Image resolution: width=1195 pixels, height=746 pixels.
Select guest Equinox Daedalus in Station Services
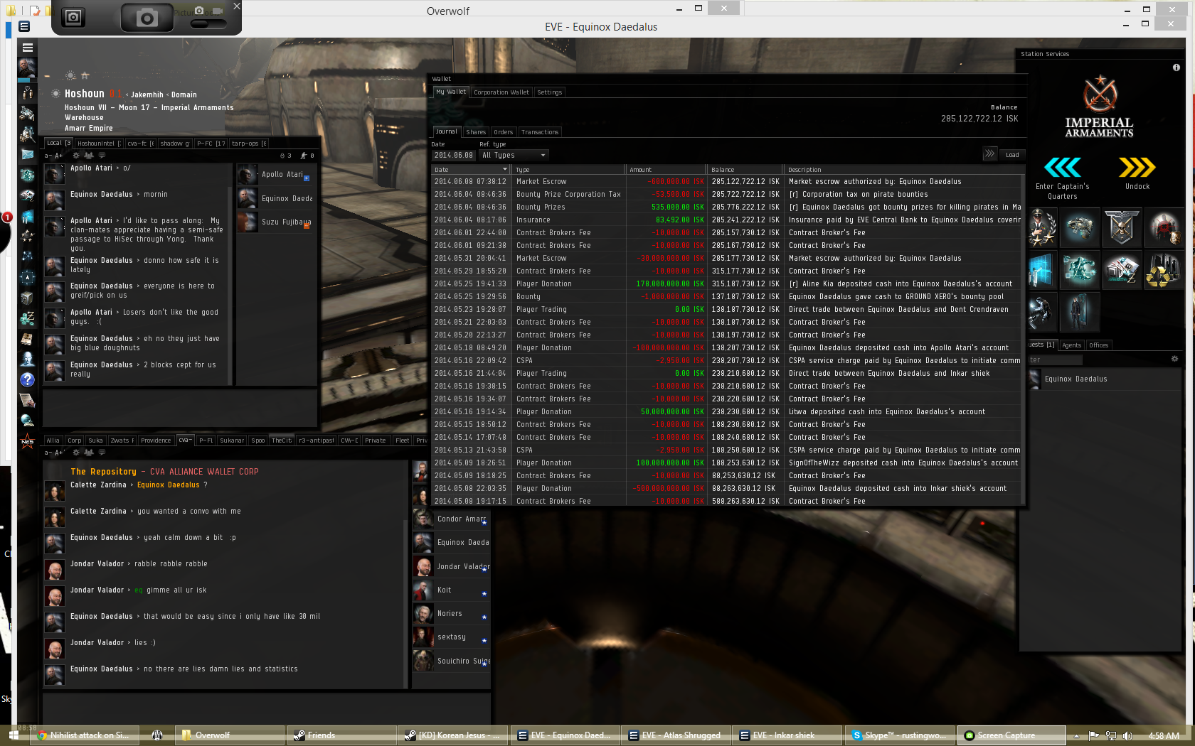point(1104,379)
